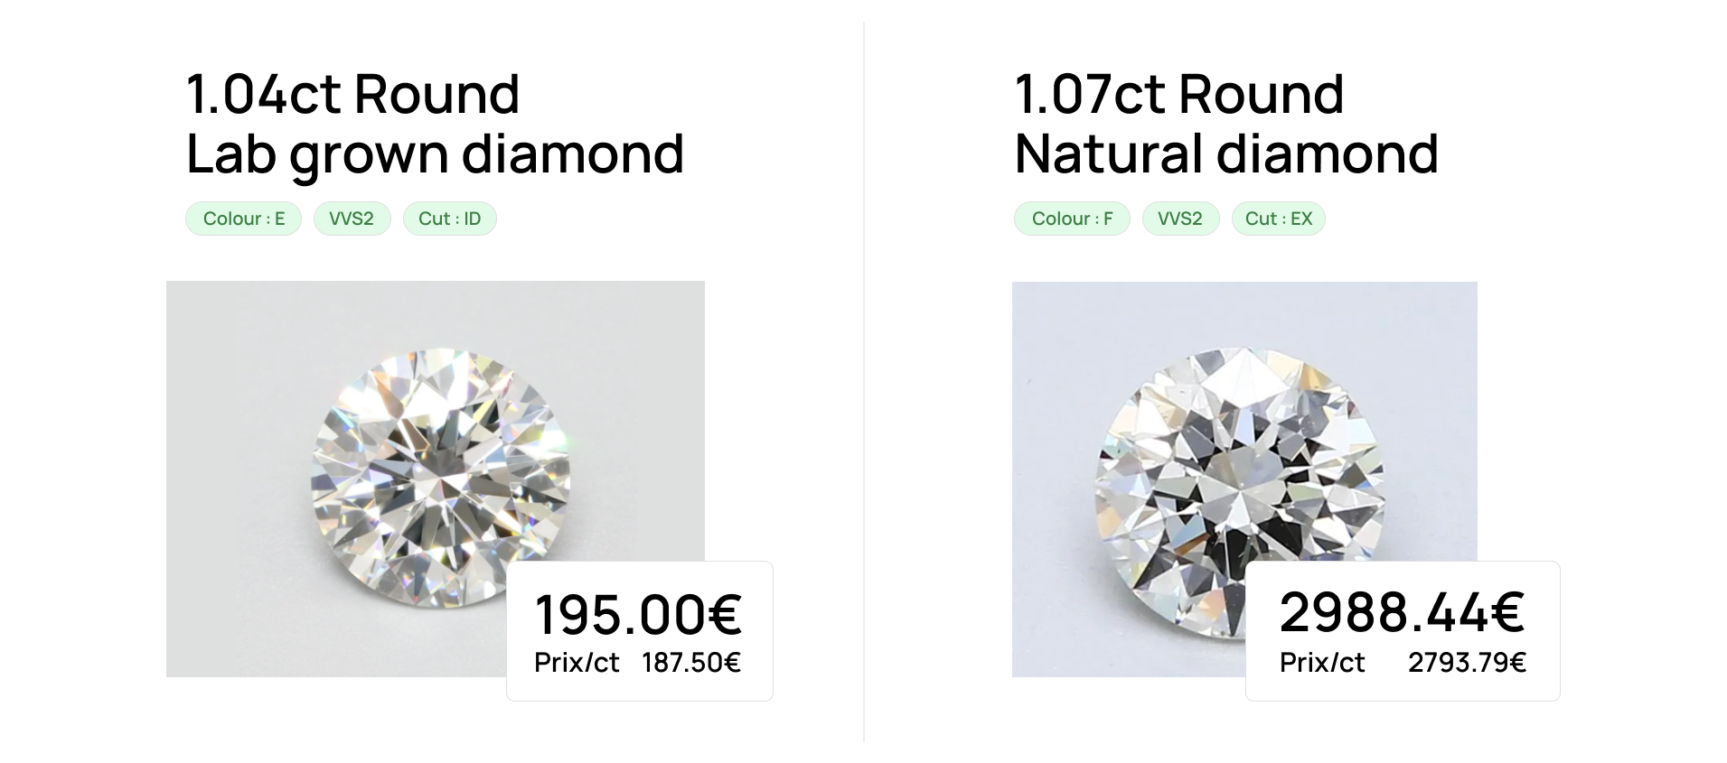Click VVS2 tag under Natural diamond

tap(1180, 219)
